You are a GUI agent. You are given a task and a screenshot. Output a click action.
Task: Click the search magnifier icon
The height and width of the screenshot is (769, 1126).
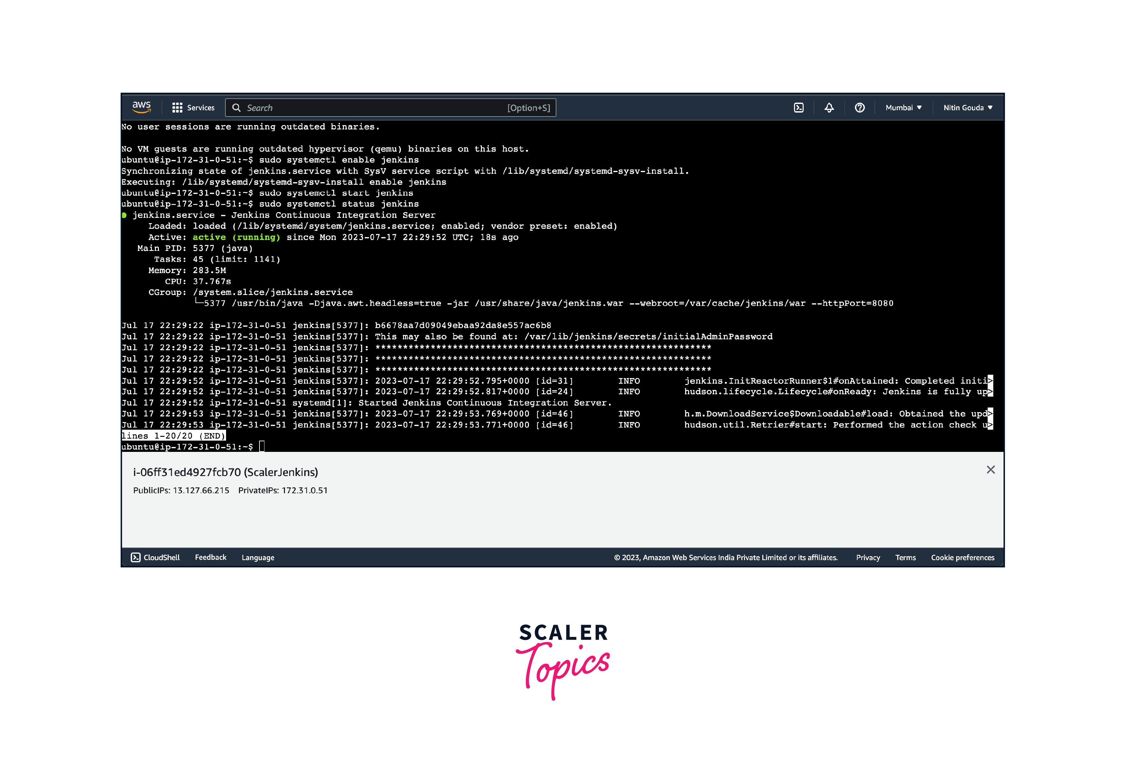click(236, 108)
